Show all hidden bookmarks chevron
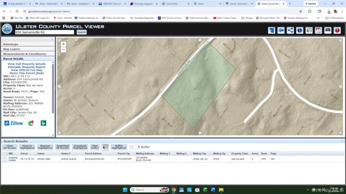 click(x=318, y=18)
